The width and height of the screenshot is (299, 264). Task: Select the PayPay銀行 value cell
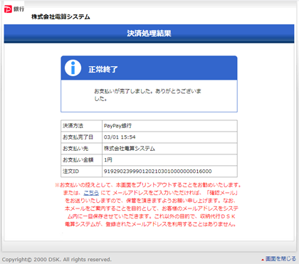(x=169, y=126)
